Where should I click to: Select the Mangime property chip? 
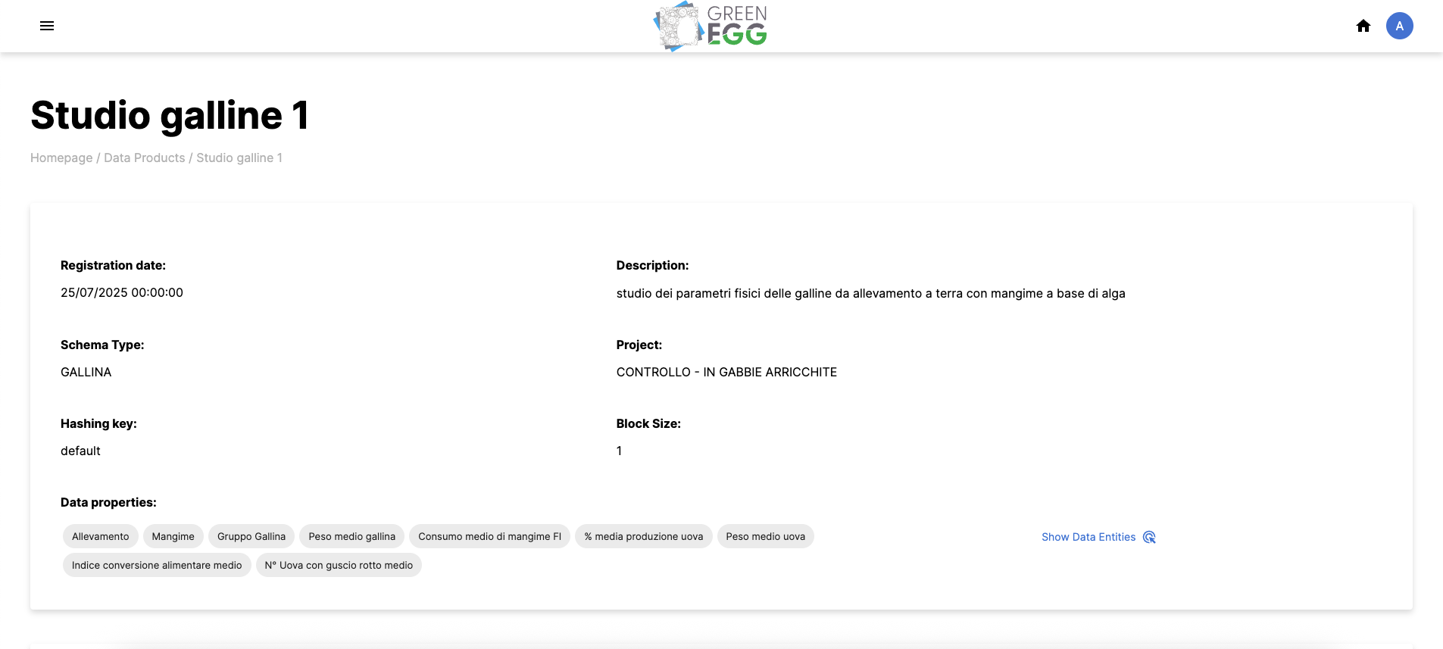(173, 536)
